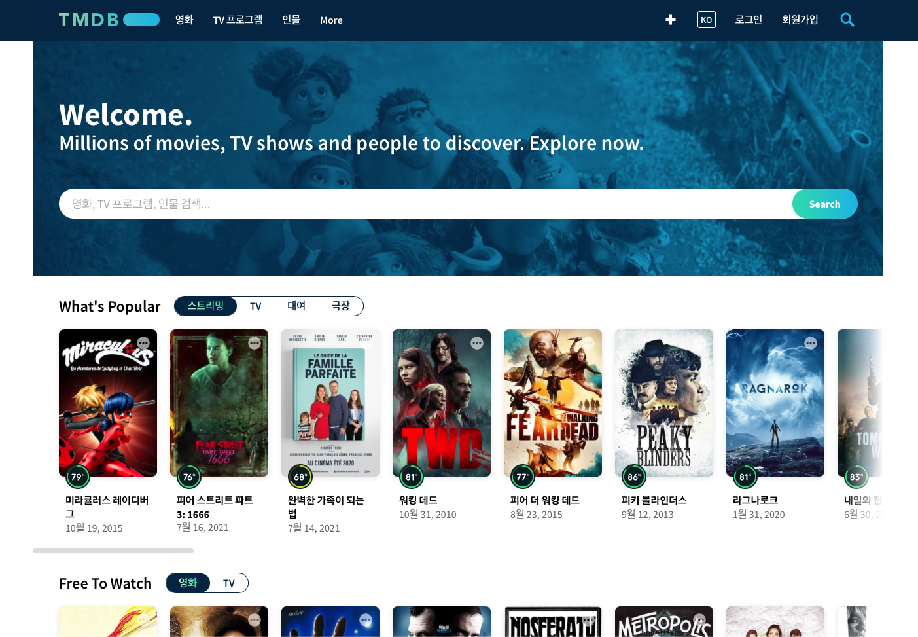Click the TMDB logo
This screenshot has height=637, width=918.
tap(109, 20)
